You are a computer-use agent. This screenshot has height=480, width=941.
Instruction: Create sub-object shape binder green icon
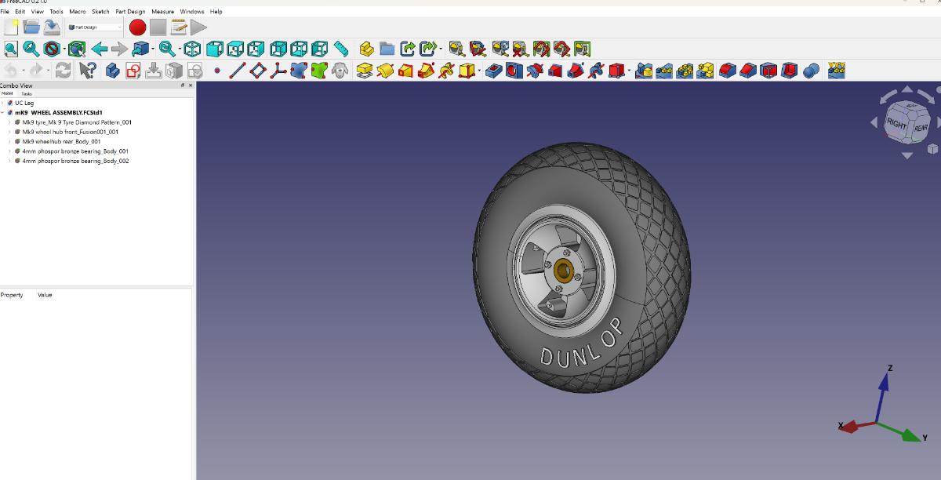click(x=318, y=71)
